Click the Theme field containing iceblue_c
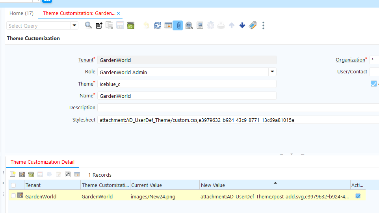 187,84
